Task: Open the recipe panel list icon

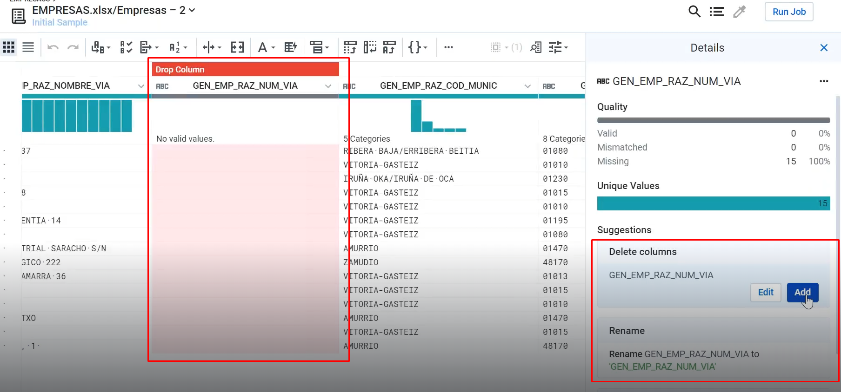Action: (x=716, y=12)
